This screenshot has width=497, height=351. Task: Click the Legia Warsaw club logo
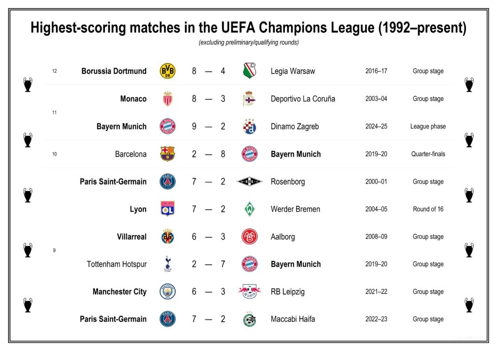click(249, 71)
